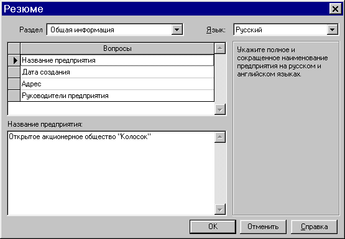Viewport: 345px width, 239px height.
Task: Click the row selector beside Адрес
Action: 14,84
